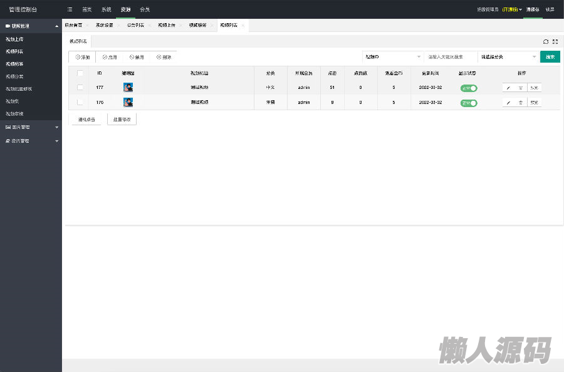Toggle the display status switch for video 176
This screenshot has height=372, width=564.
468,102
